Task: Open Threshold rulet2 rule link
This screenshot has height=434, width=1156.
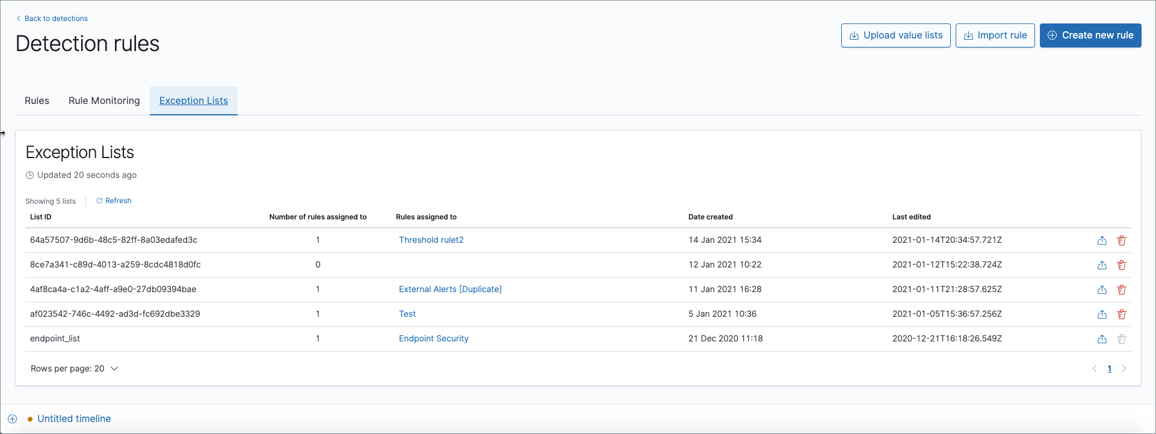Action: [431, 240]
